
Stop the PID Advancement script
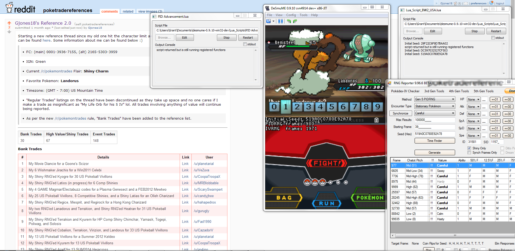click(x=227, y=38)
